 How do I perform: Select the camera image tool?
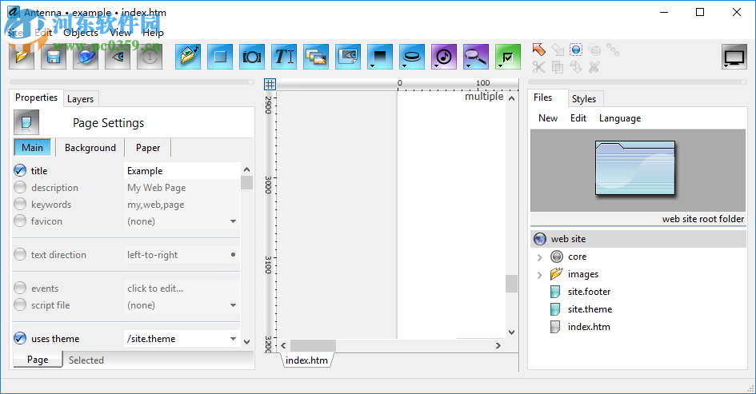click(252, 57)
